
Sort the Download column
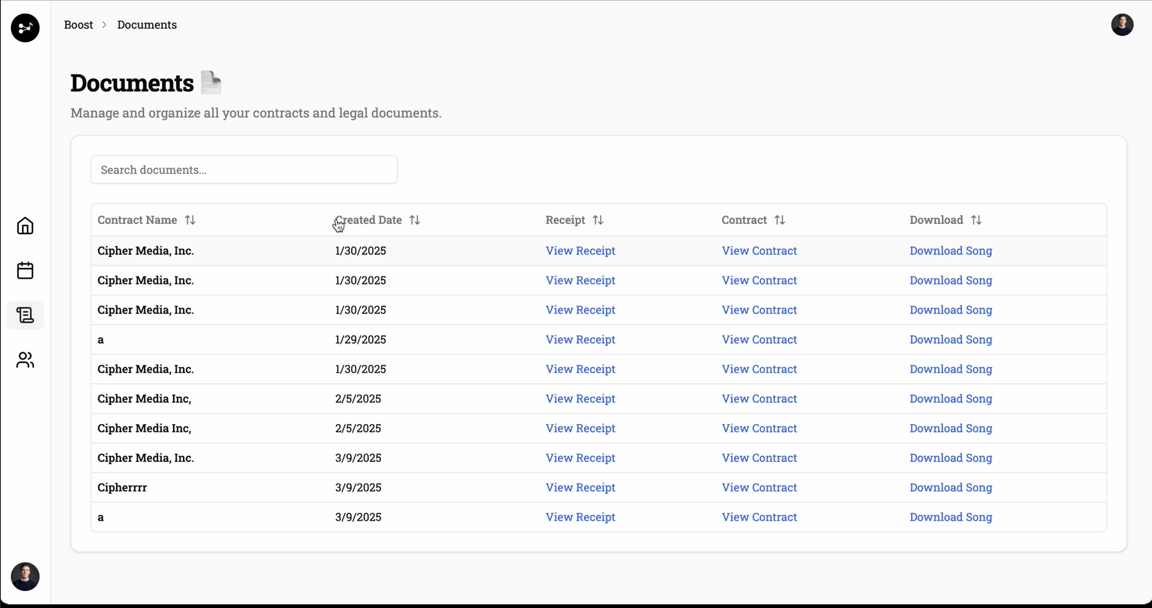click(976, 220)
